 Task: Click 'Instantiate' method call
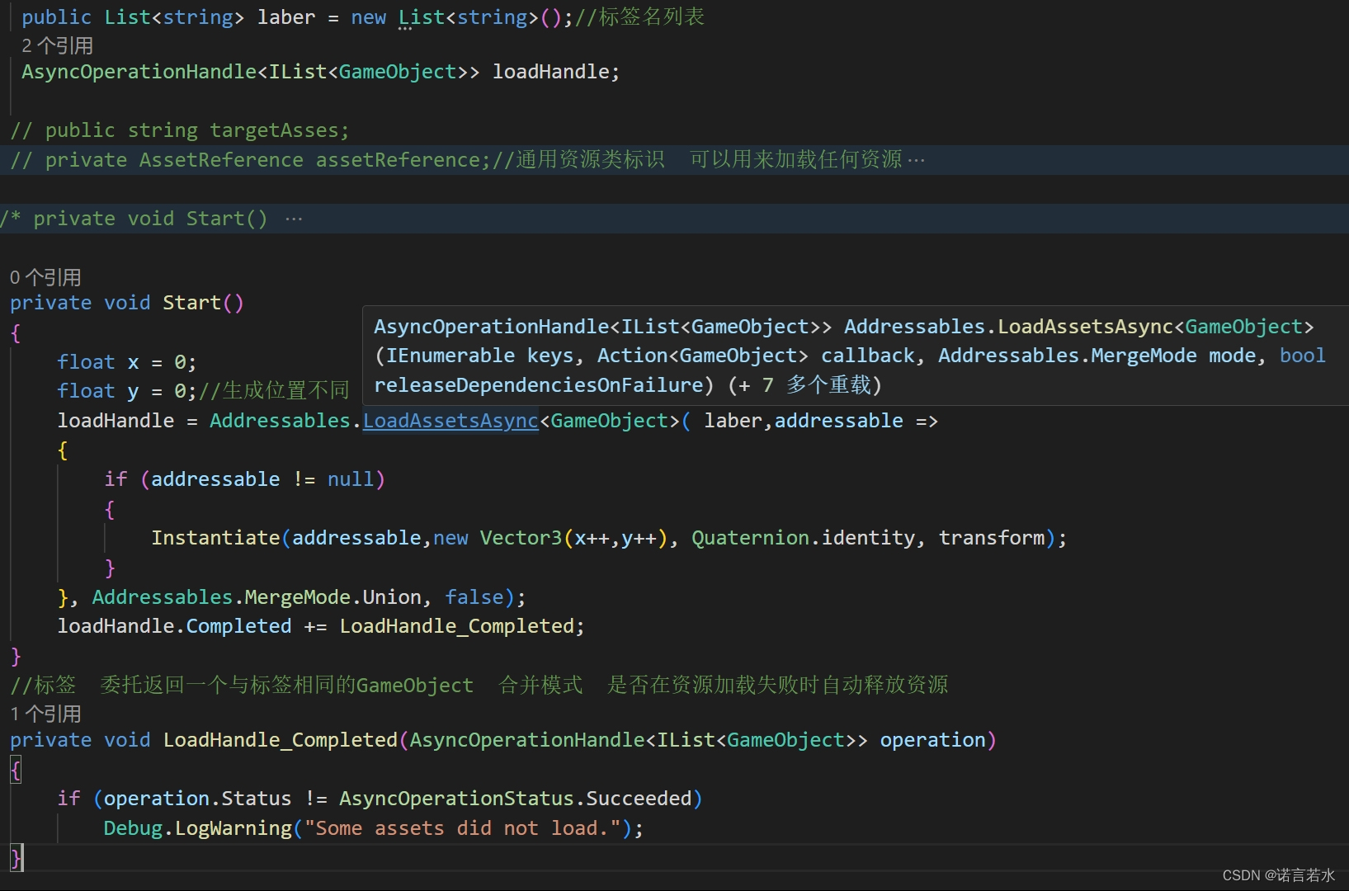click(x=215, y=538)
